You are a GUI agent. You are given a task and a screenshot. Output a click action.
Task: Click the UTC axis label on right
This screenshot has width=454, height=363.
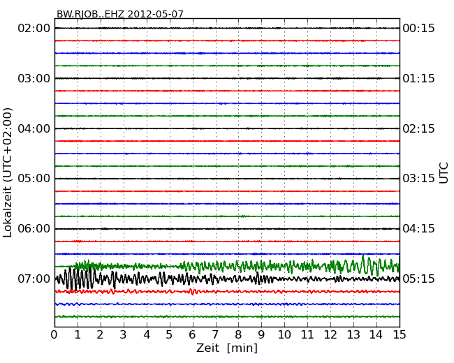pos(444,173)
